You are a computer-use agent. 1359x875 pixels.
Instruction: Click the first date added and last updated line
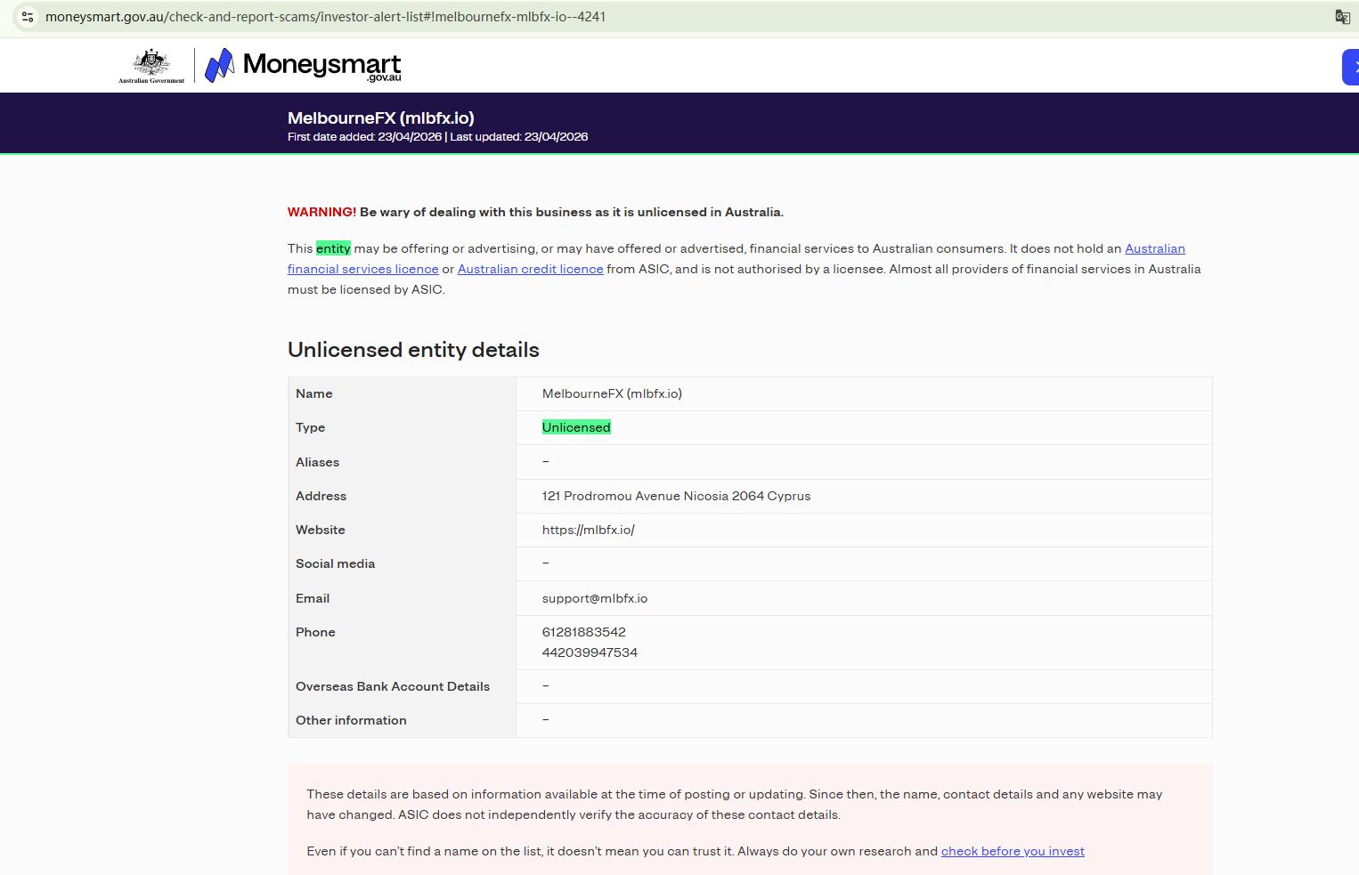coord(437,137)
